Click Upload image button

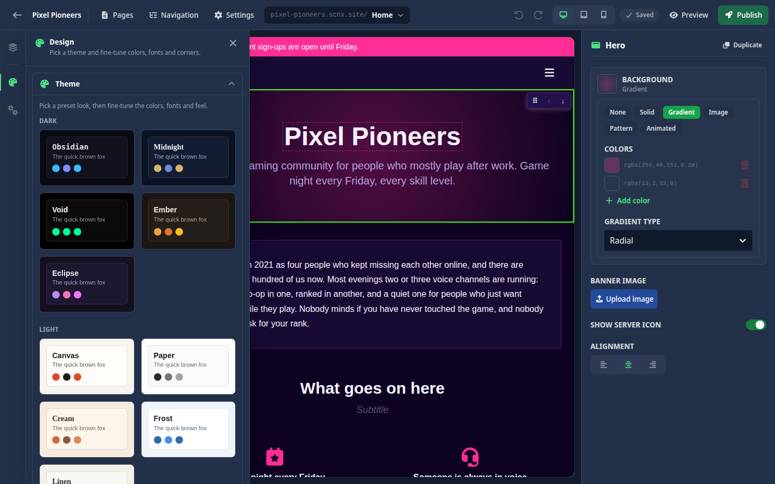pyautogui.click(x=624, y=299)
